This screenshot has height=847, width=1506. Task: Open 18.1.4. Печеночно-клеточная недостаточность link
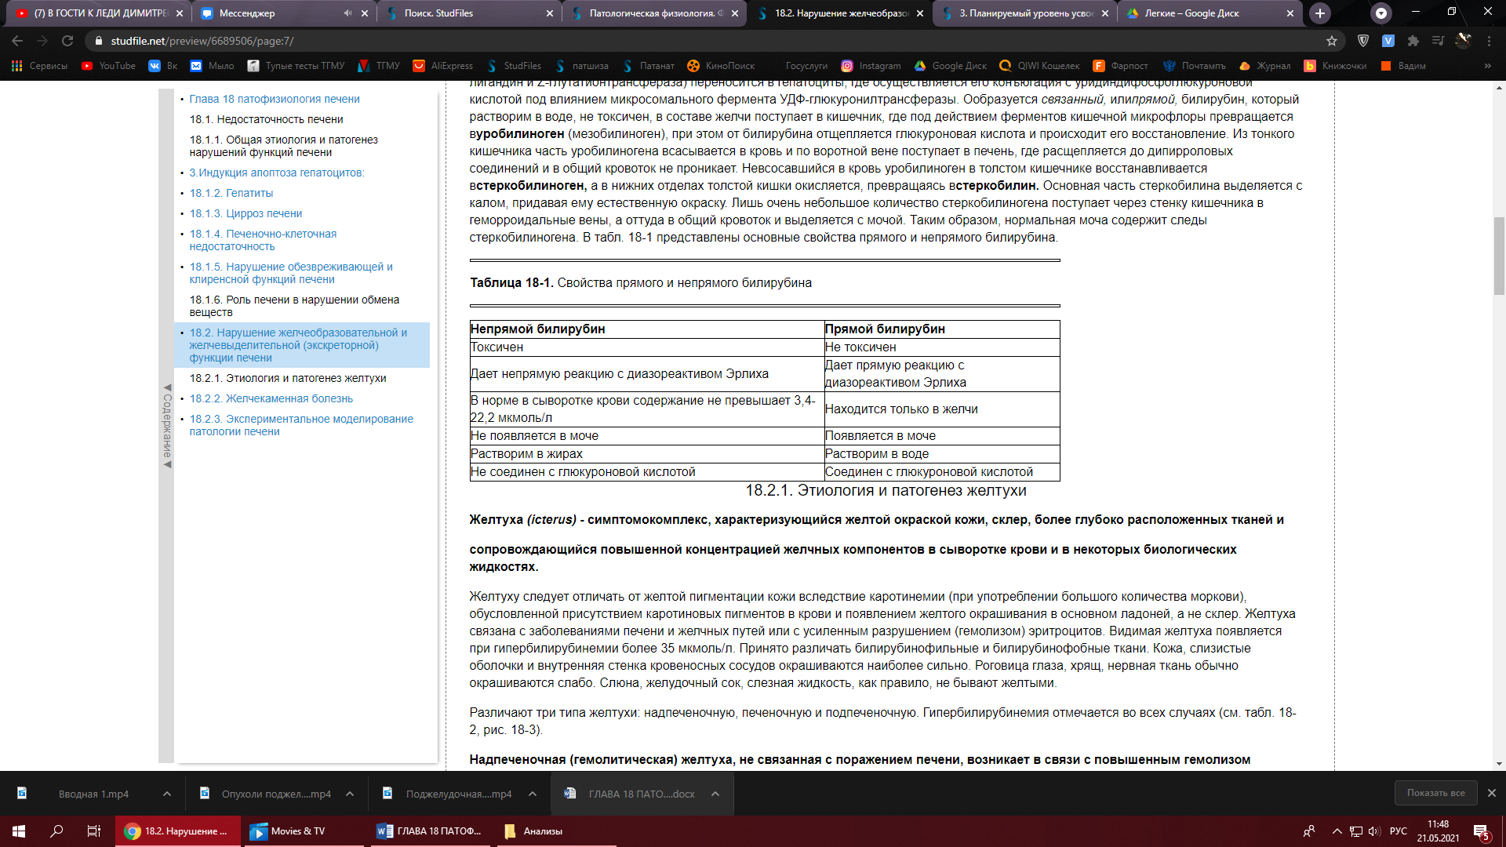(x=263, y=240)
